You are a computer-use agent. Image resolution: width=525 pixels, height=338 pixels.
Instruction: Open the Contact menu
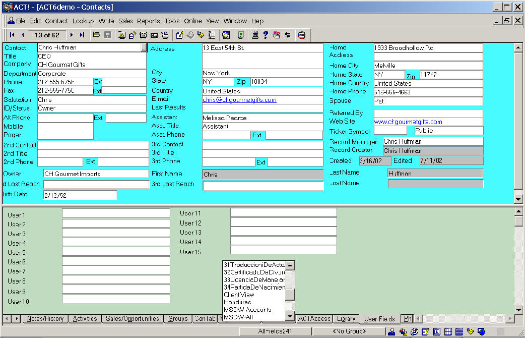click(56, 21)
